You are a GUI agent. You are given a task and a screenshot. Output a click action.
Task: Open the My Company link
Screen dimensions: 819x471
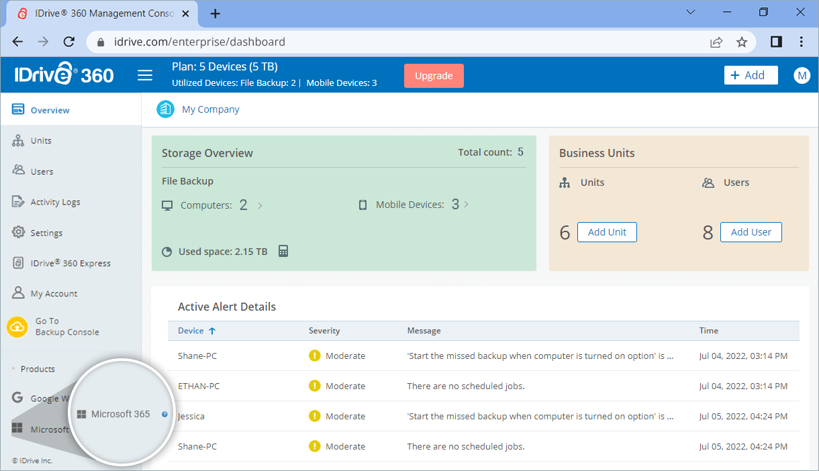click(x=211, y=109)
